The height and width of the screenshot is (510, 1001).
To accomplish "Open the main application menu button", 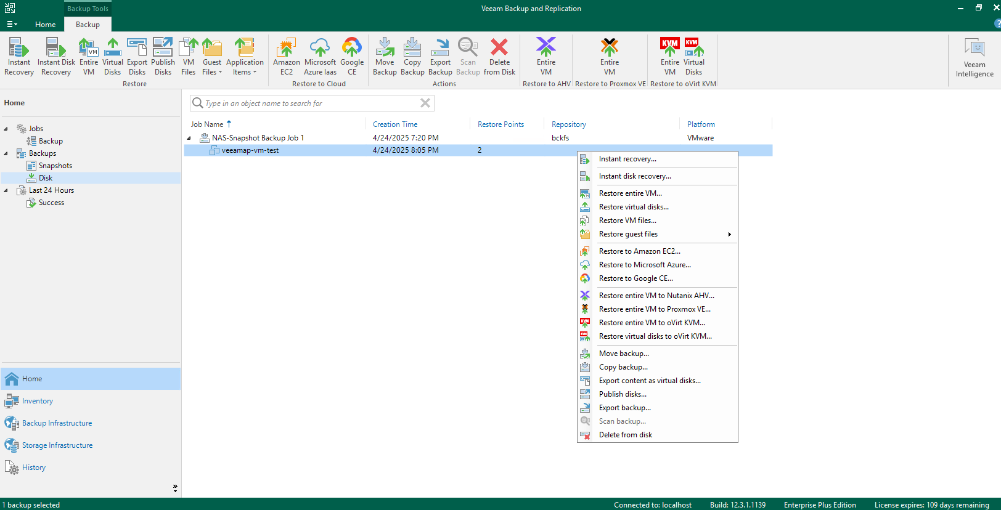I will pyautogui.click(x=12, y=24).
